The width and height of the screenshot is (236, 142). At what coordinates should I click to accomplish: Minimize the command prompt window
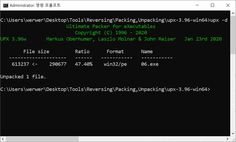[197, 5]
